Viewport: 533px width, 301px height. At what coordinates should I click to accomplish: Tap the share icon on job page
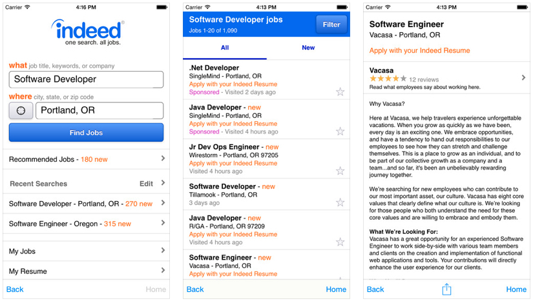(446, 289)
